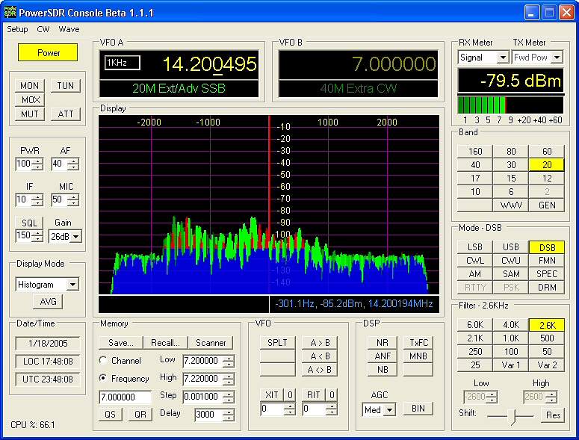Enable the ANF auto notch button
The width and height of the screenshot is (579, 440).
pos(383,356)
